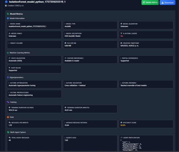
Task: Click the '33.64' average interval value
Action: pyautogui.click(x=67, y=125)
